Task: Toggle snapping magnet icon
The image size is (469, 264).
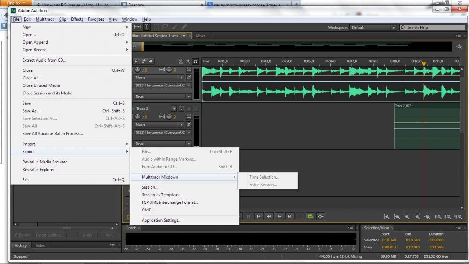Action: pyautogui.click(x=195, y=62)
